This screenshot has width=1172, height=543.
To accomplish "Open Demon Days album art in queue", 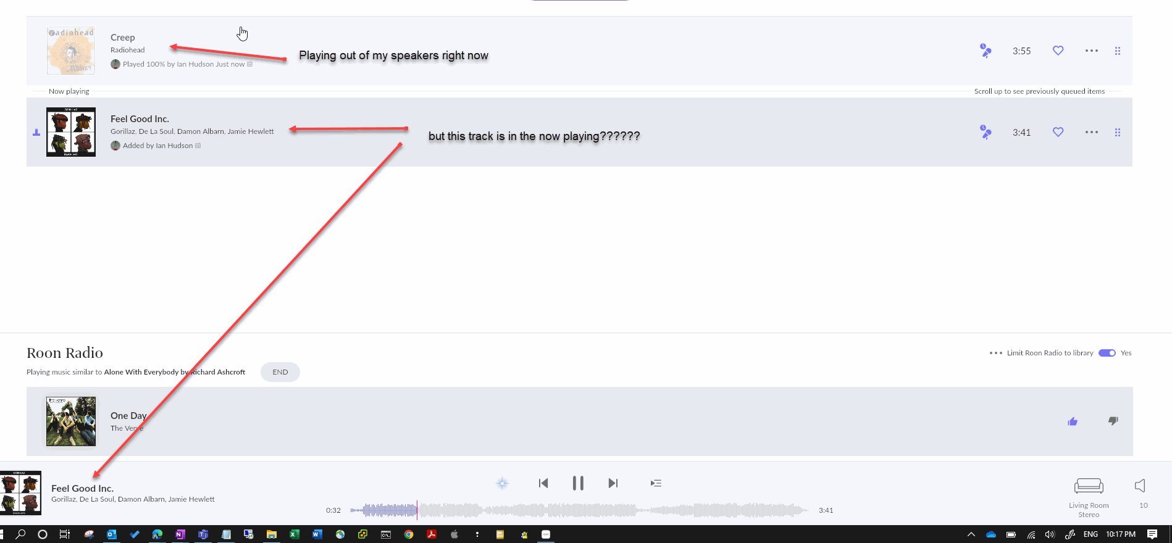I will point(71,132).
